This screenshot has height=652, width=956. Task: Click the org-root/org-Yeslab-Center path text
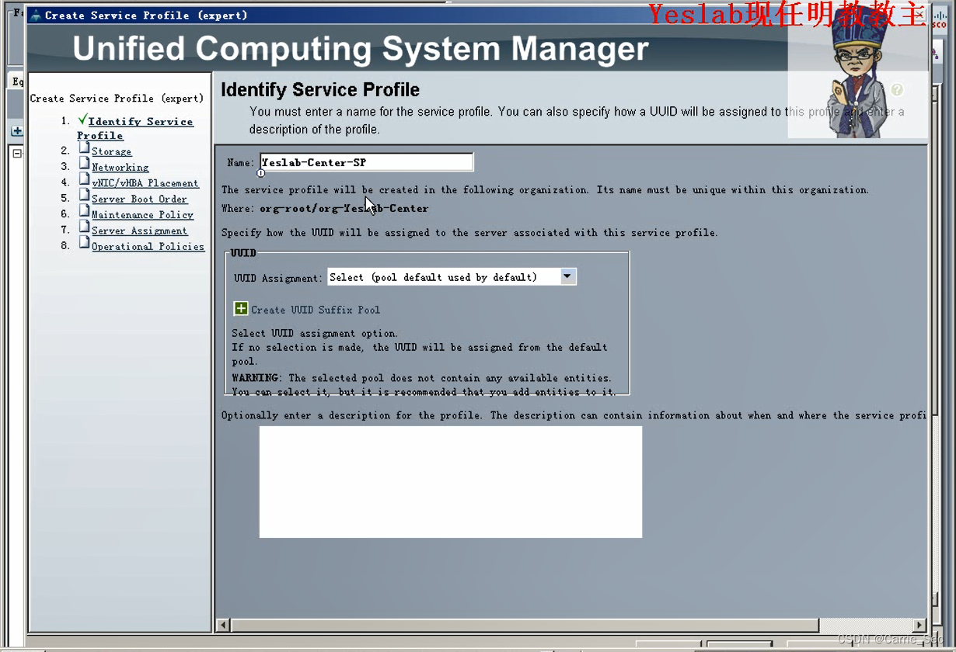[x=344, y=208]
